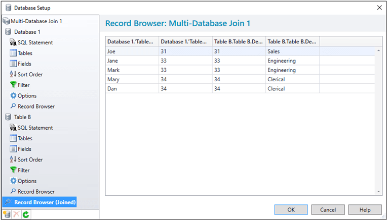388x221 pixels.
Task: Click the Help button
Action: pos(365,210)
